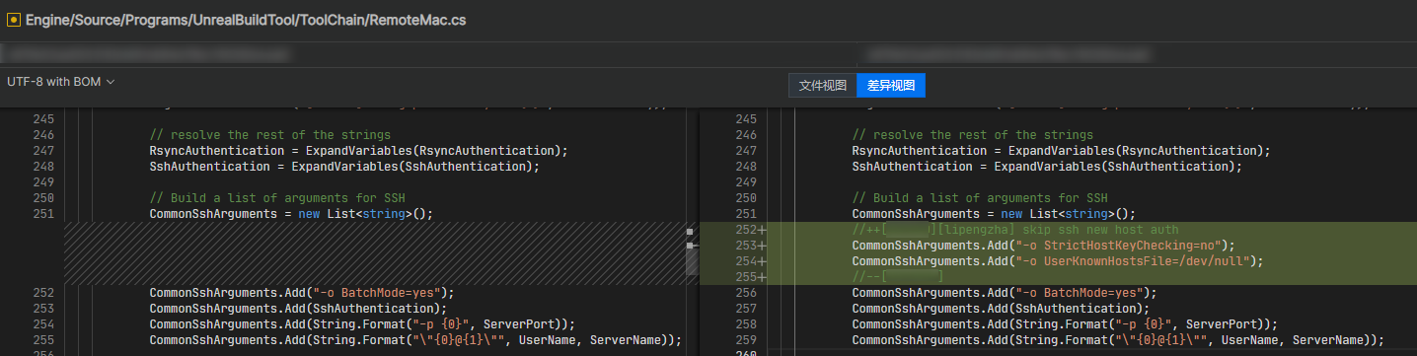Click SshAuthentication = ExpandVariables line, right pane

1047,167
